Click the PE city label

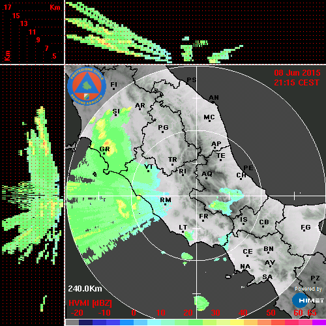(x=248, y=168)
